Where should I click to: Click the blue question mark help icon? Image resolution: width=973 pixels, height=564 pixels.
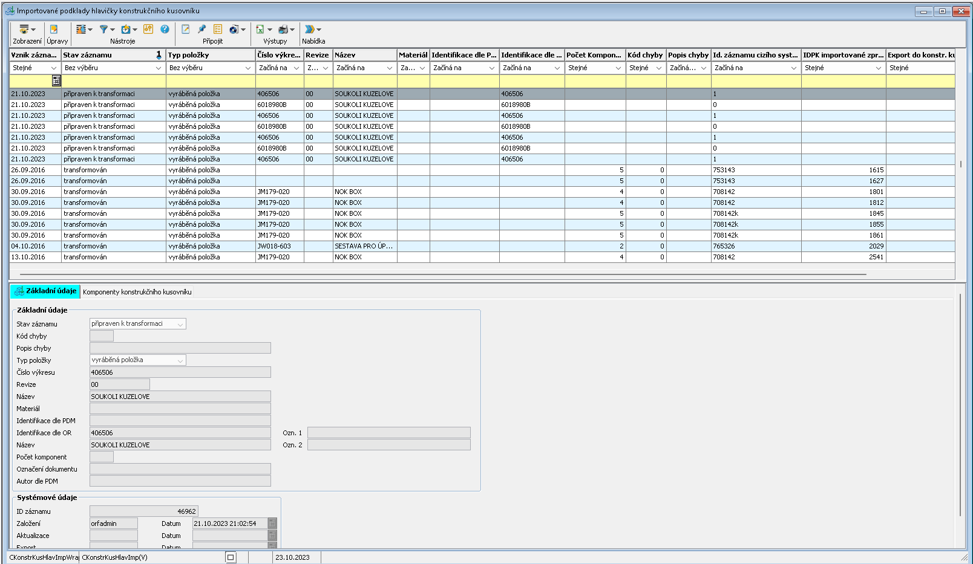tap(165, 29)
